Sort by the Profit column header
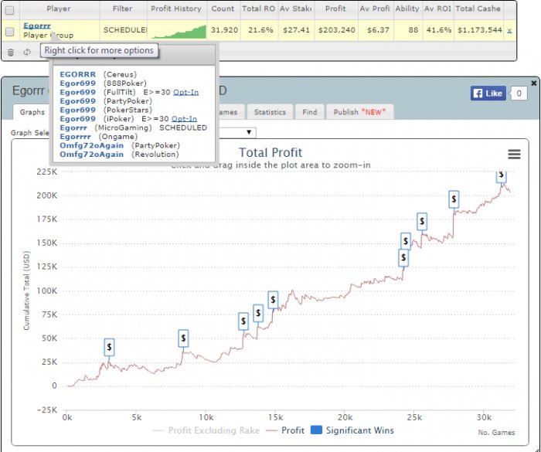Image resolution: width=541 pixels, height=452 pixels. click(x=335, y=8)
